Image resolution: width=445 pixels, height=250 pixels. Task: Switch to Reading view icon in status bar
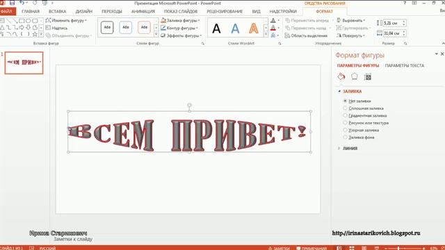[364, 248]
